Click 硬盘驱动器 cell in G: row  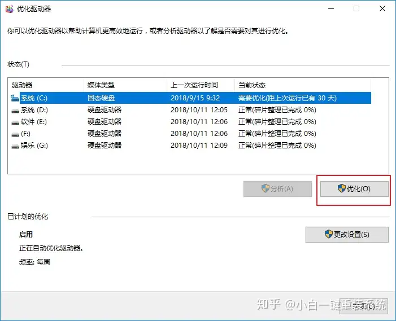[x=105, y=146]
